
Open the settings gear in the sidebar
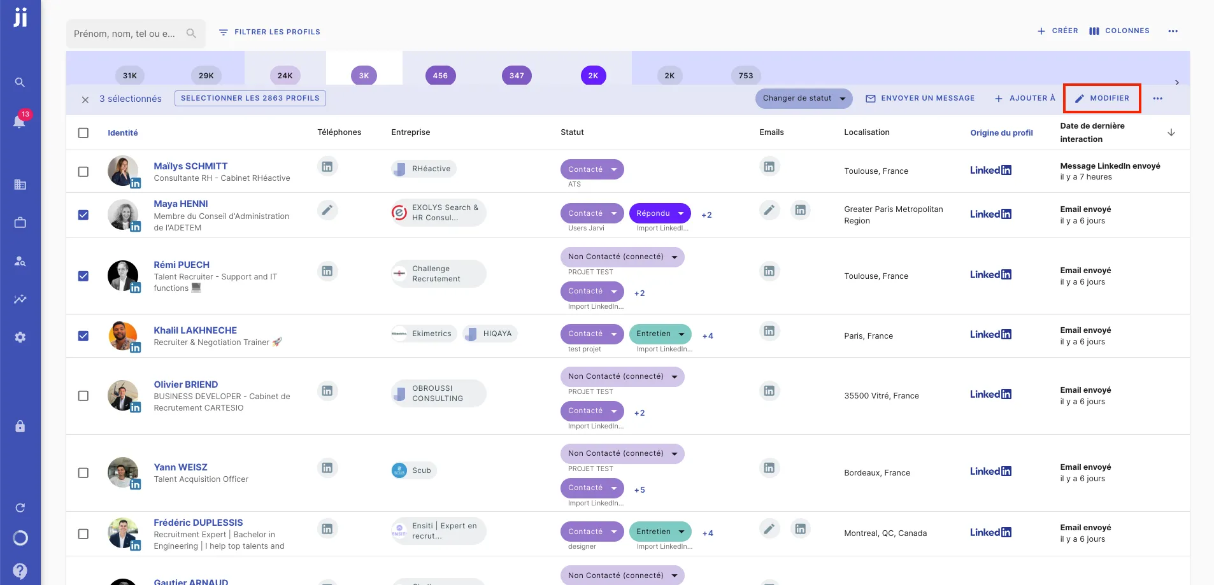click(20, 336)
